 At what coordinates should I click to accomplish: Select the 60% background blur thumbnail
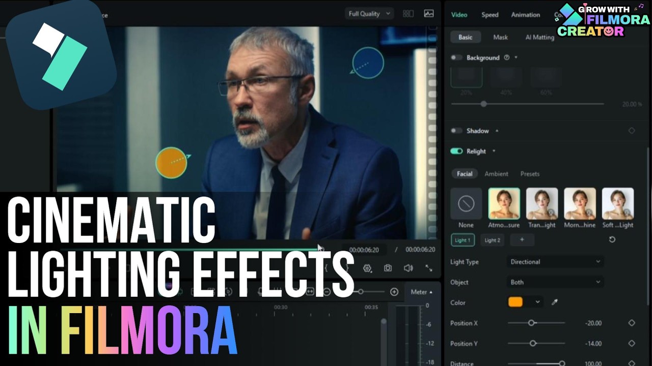coord(546,78)
